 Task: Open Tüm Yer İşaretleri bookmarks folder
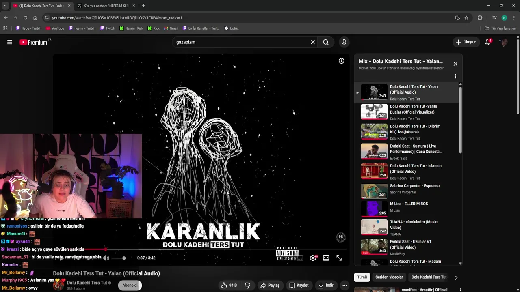tap(500, 28)
